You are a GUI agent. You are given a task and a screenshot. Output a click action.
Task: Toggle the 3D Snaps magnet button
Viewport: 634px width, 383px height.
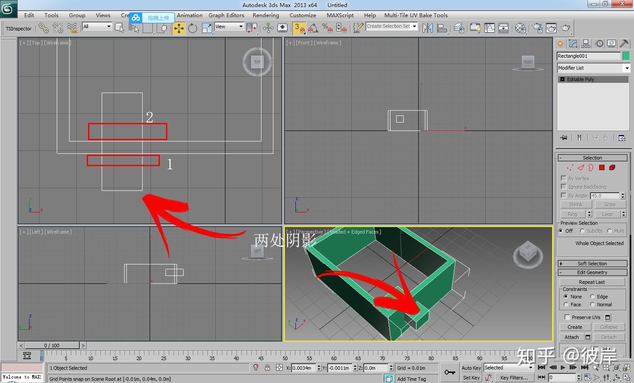[299, 28]
